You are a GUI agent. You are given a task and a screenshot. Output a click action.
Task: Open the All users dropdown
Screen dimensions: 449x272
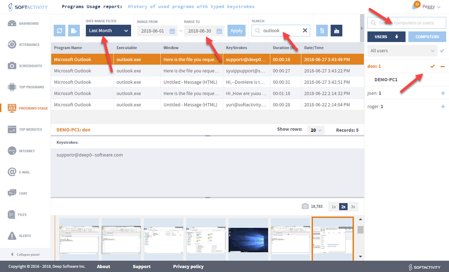pyautogui.click(x=402, y=51)
